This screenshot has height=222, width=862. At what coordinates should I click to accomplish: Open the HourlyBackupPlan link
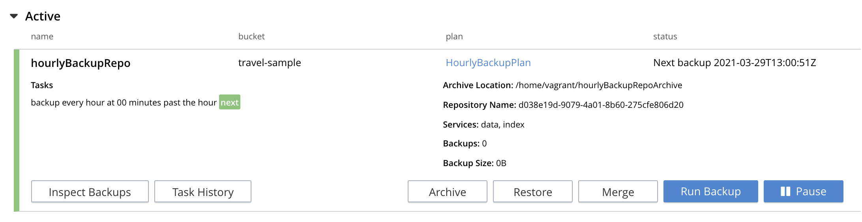tap(488, 63)
